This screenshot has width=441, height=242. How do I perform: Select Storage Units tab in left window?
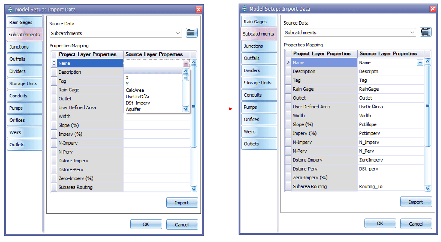click(25, 83)
